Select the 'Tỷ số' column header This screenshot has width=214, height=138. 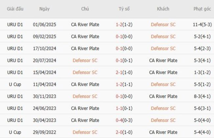pos(124,9)
